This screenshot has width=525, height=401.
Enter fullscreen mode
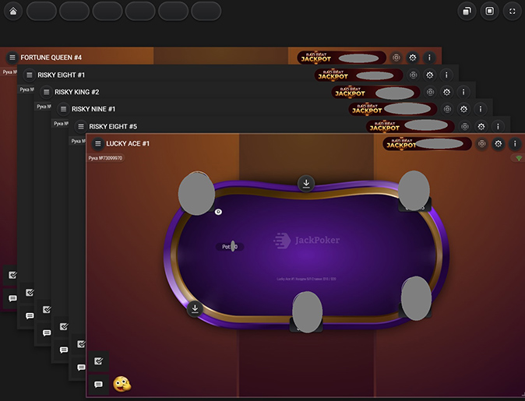click(513, 12)
